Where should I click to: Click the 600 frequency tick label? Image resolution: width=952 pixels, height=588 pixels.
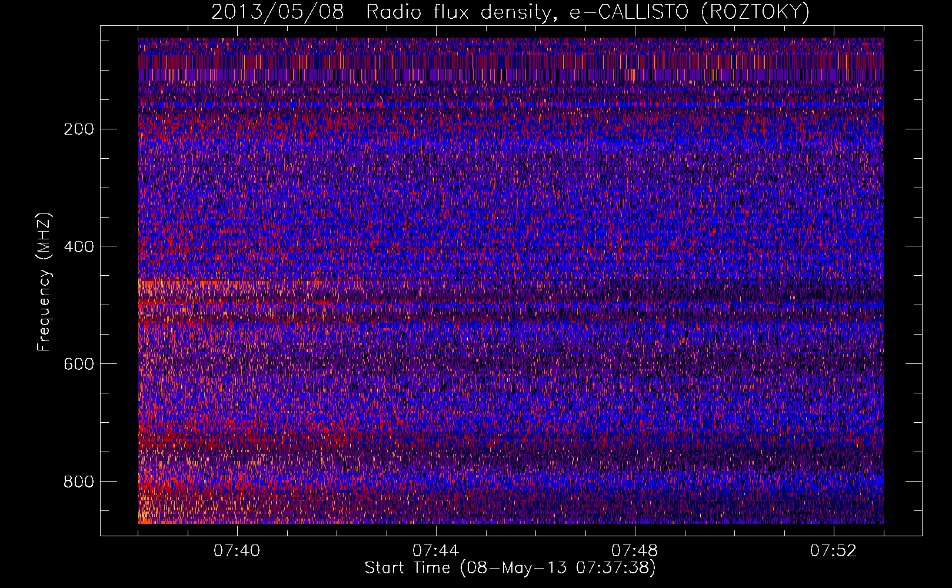78,364
